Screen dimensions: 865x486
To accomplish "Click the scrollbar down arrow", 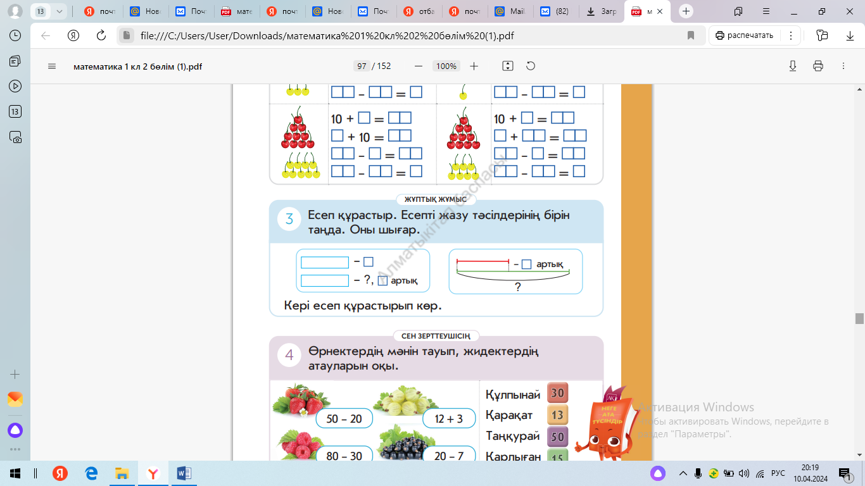I will coord(859,455).
